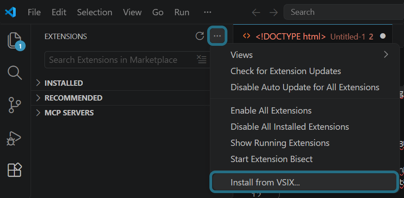Go back with the left arrow

click(256, 13)
